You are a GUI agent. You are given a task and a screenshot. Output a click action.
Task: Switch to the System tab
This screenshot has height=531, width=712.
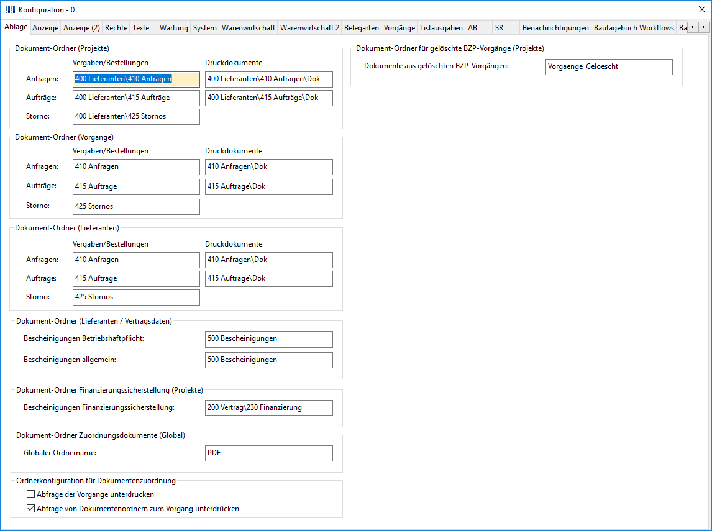(205, 28)
